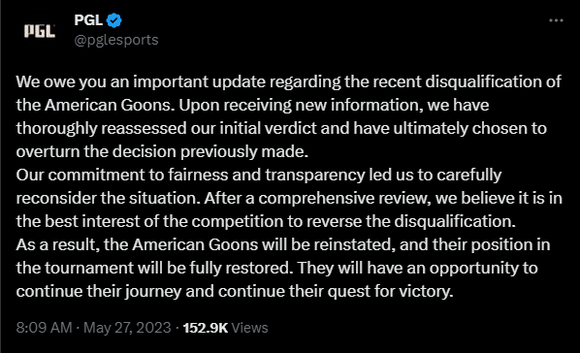Screen dimensions: 580x353
Task: Open the PGL profile avatar logo
Action: click(40, 31)
